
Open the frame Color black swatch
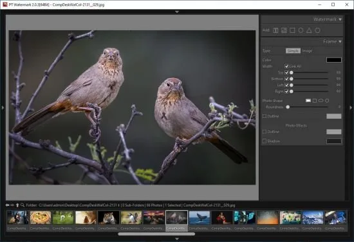(x=334, y=60)
